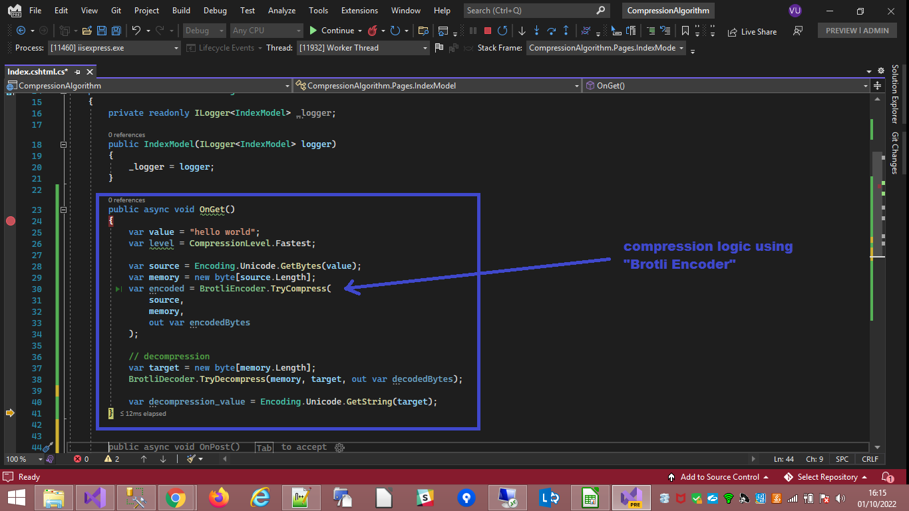The image size is (909, 511).
Task: Click the bookmark toolbar icon
Action: tap(685, 31)
